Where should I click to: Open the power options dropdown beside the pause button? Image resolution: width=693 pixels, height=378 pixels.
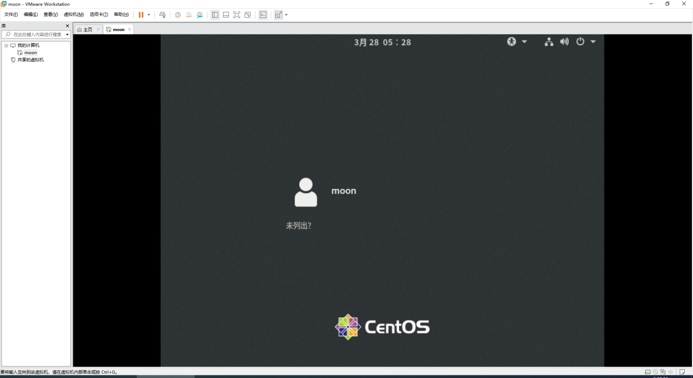click(x=149, y=15)
